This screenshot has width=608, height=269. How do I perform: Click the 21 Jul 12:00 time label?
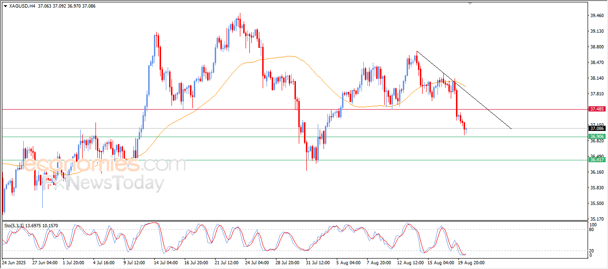(227, 262)
